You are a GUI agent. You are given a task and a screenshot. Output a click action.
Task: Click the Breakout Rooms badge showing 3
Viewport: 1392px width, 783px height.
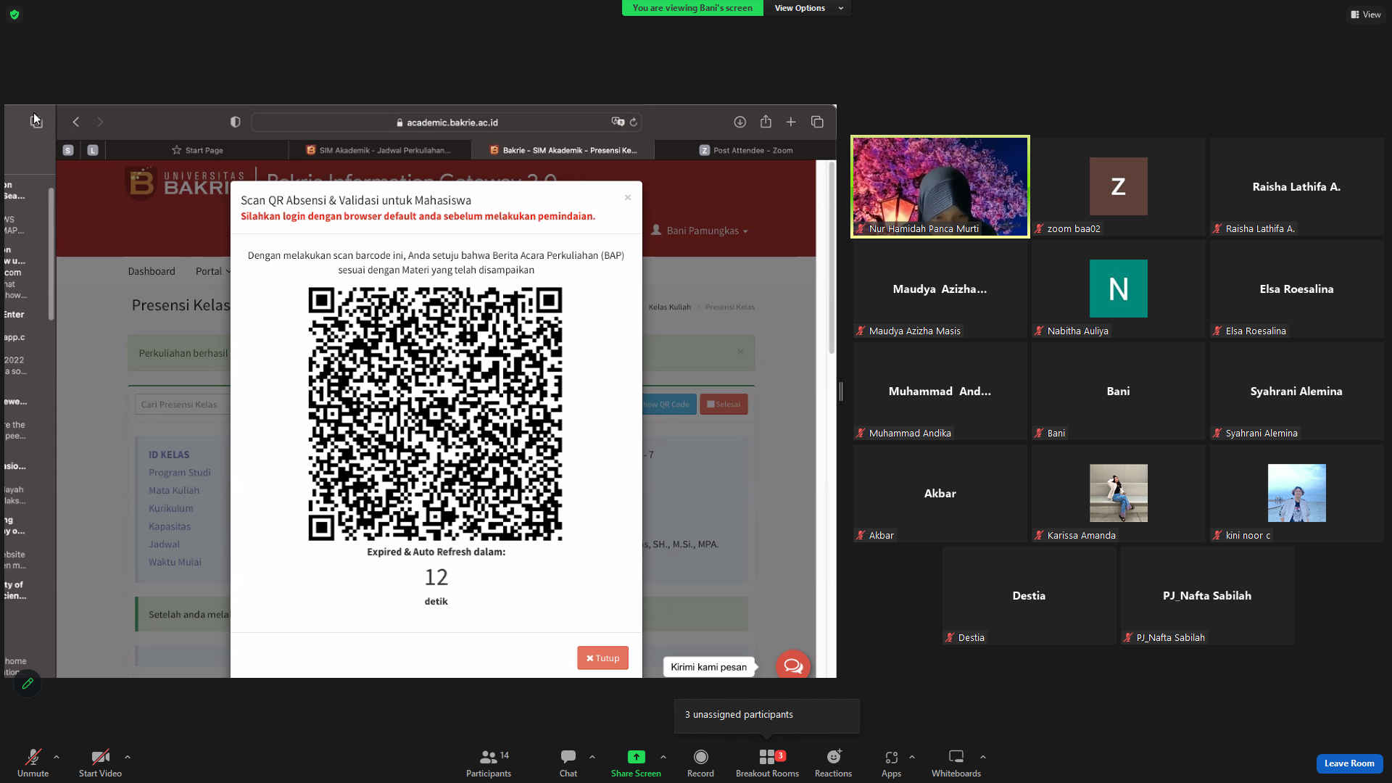tap(781, 755)
